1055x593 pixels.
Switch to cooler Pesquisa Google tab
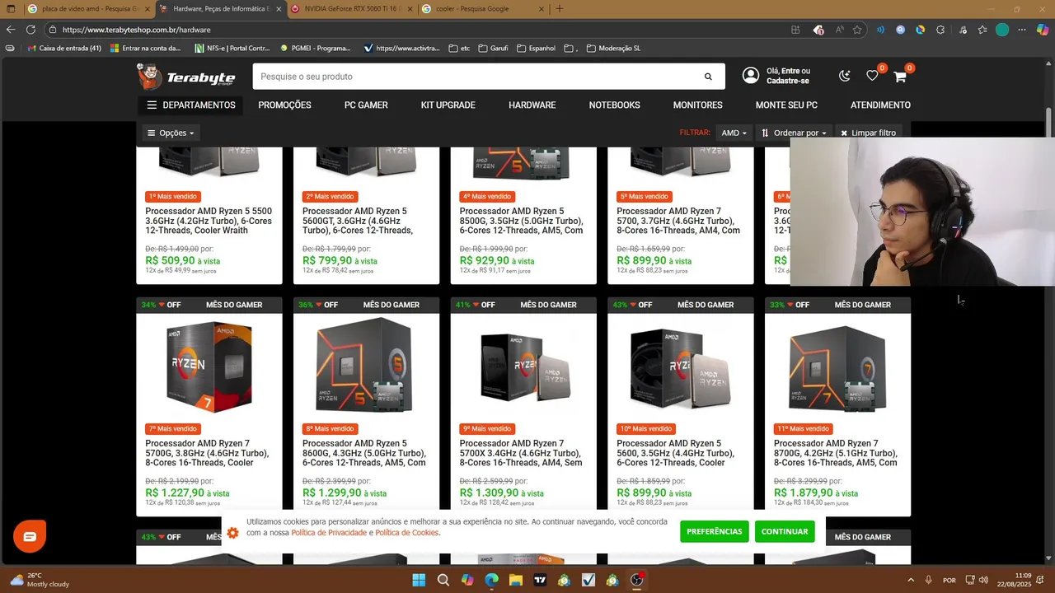pos(482,9)
